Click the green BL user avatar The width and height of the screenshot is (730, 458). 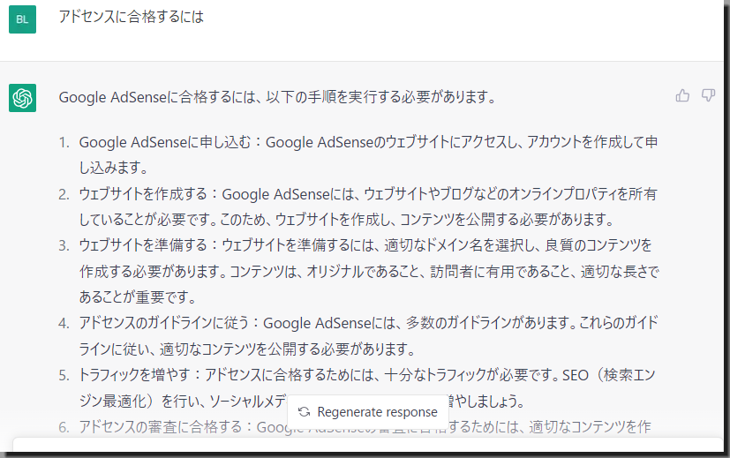tap(22, 19)
